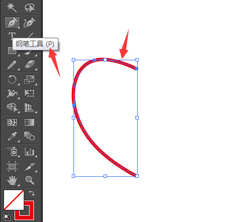Viewport: 225px width, 222px height.
Task: Click the bottom-center bounding box handle
Action: 105,176
